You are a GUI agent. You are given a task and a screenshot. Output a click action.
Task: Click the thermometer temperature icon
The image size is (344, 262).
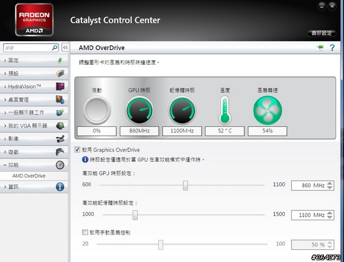[225, 110]
